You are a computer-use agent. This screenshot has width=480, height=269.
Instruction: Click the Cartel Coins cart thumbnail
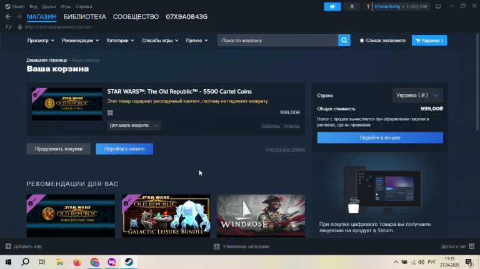67,104
